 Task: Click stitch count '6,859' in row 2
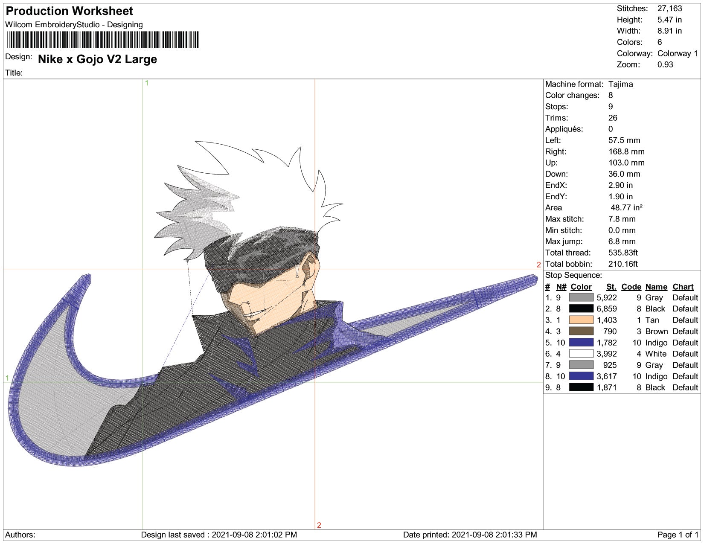pyautogui.click(x=607, y=308)
